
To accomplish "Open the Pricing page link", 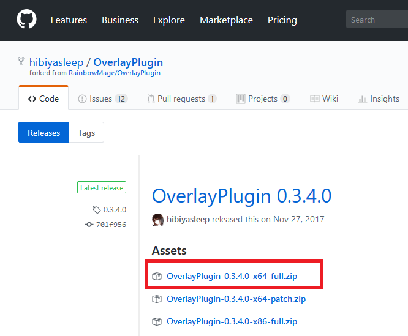I will [282, 20].
